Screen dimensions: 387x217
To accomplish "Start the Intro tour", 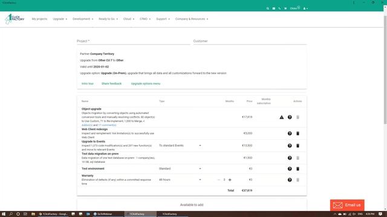I will (88, 84).
